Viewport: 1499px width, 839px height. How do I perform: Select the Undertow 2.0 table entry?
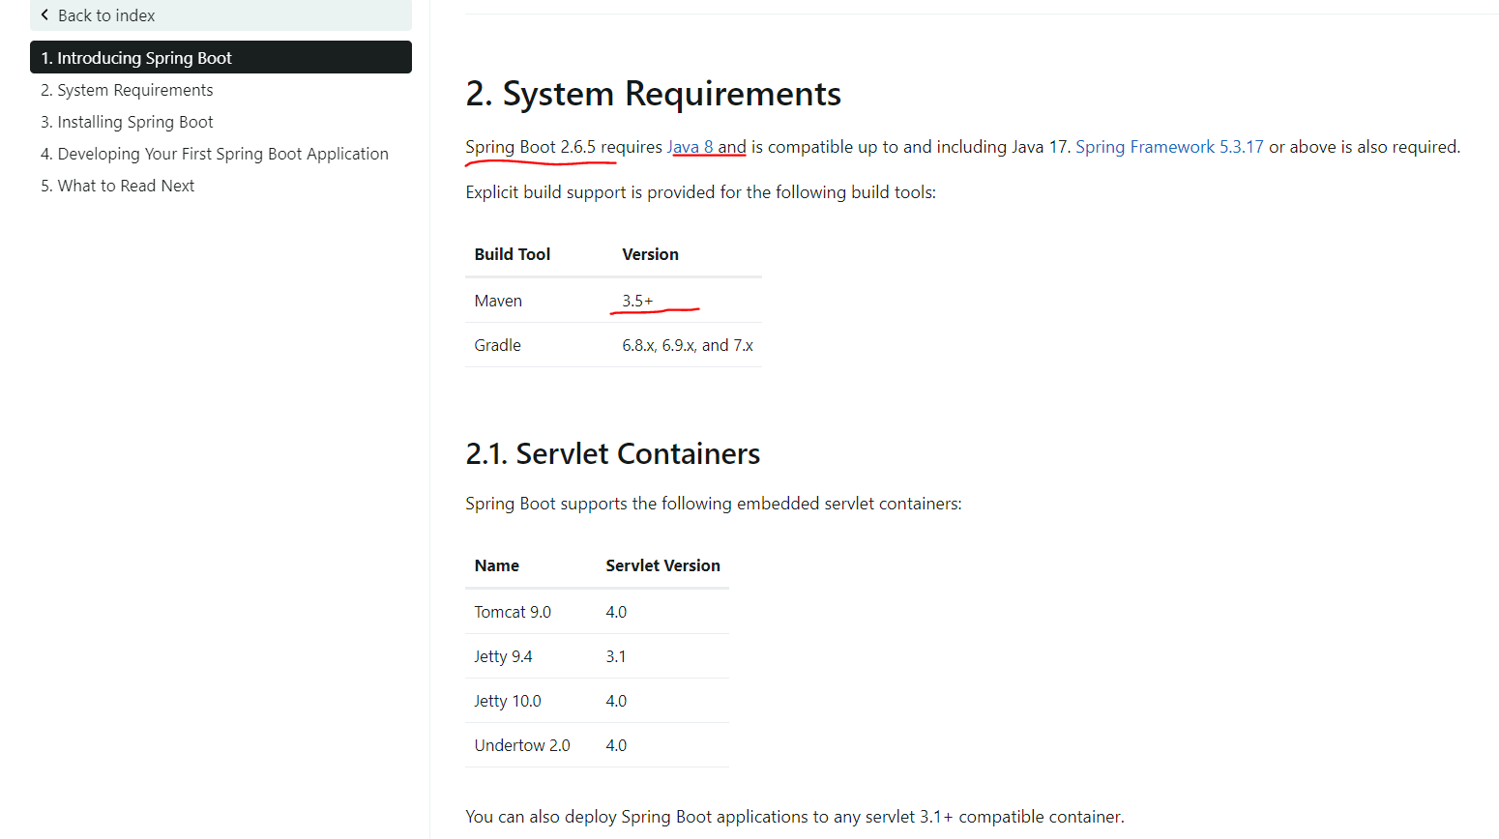(x=522, y=745)
